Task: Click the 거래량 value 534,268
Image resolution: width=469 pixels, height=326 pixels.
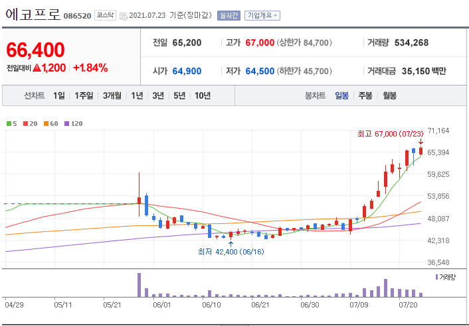Action: point(411,42)
